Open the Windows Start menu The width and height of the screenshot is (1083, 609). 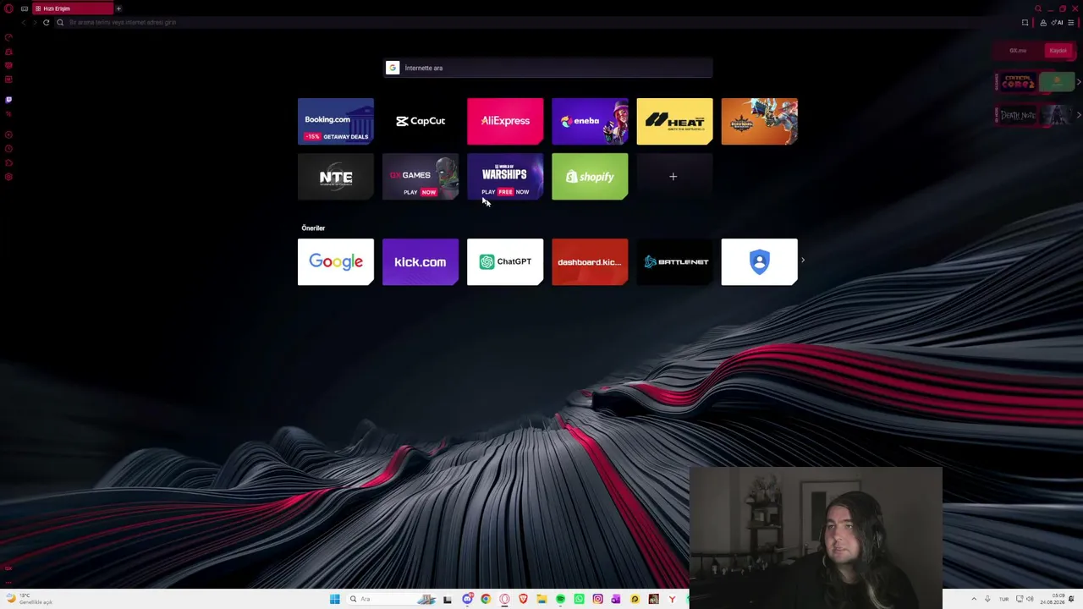pyautogui.click(x=335, y=599)
